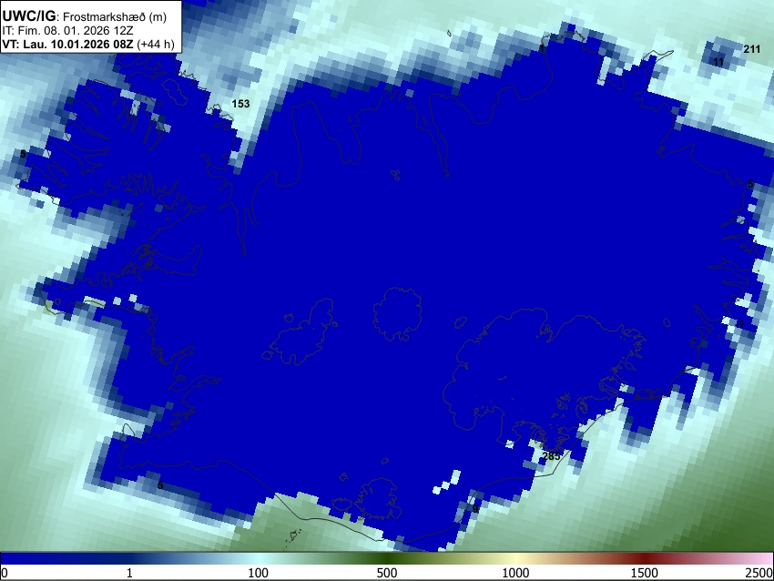Click the color scale label "2500"

click(759, 573)
